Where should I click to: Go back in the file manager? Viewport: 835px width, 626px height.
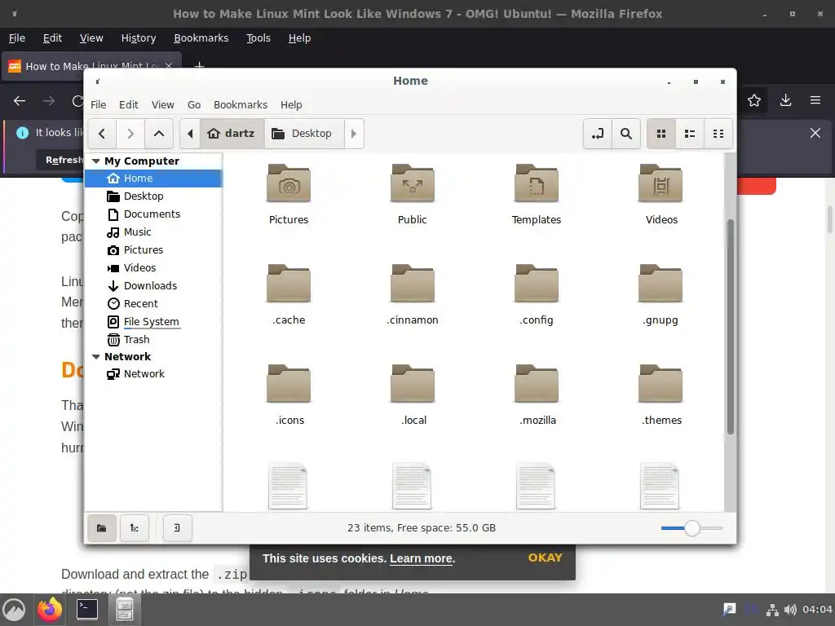102,134
